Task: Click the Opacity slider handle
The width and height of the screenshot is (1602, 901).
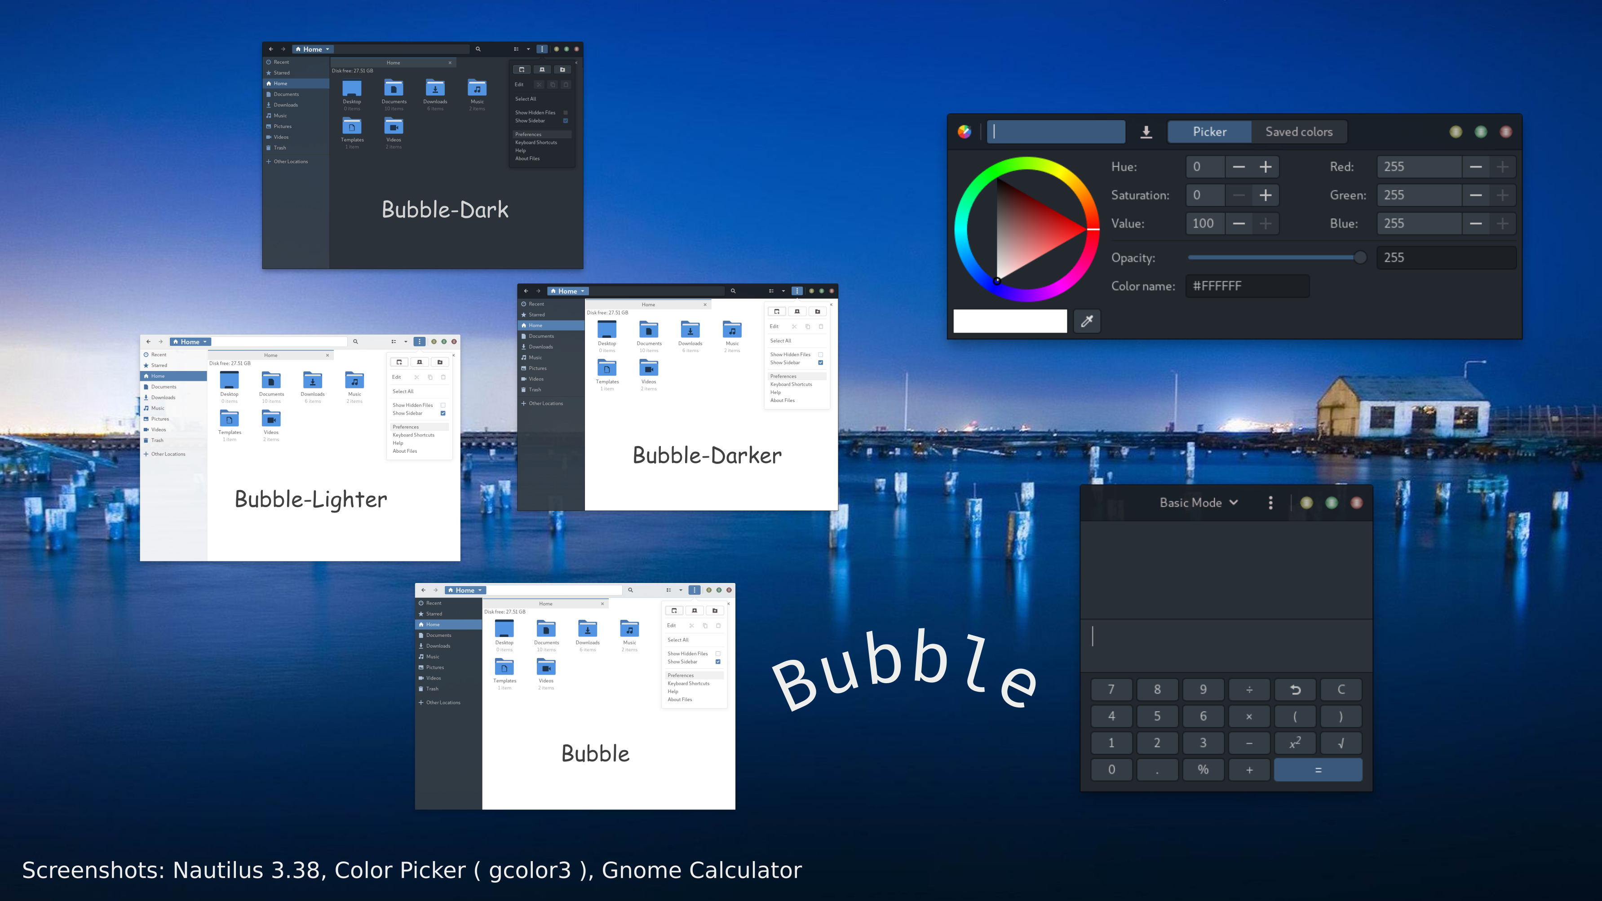Action: (x=1359, y=257)
